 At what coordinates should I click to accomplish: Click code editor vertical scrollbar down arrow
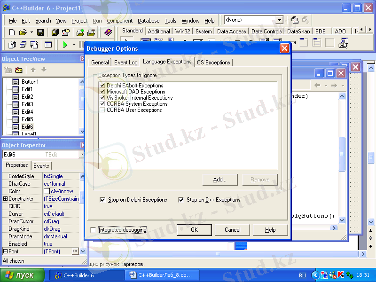tap(342, 220)
